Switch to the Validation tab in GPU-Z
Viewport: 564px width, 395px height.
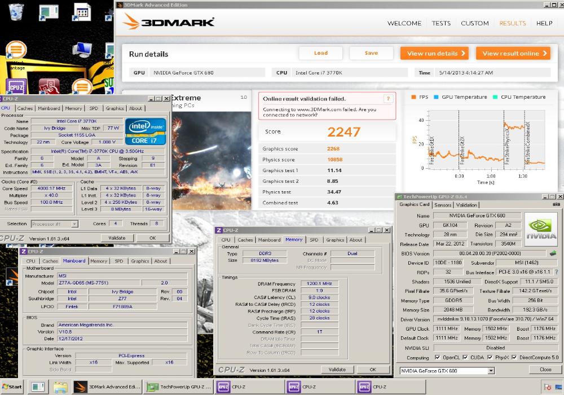(466, 205)
